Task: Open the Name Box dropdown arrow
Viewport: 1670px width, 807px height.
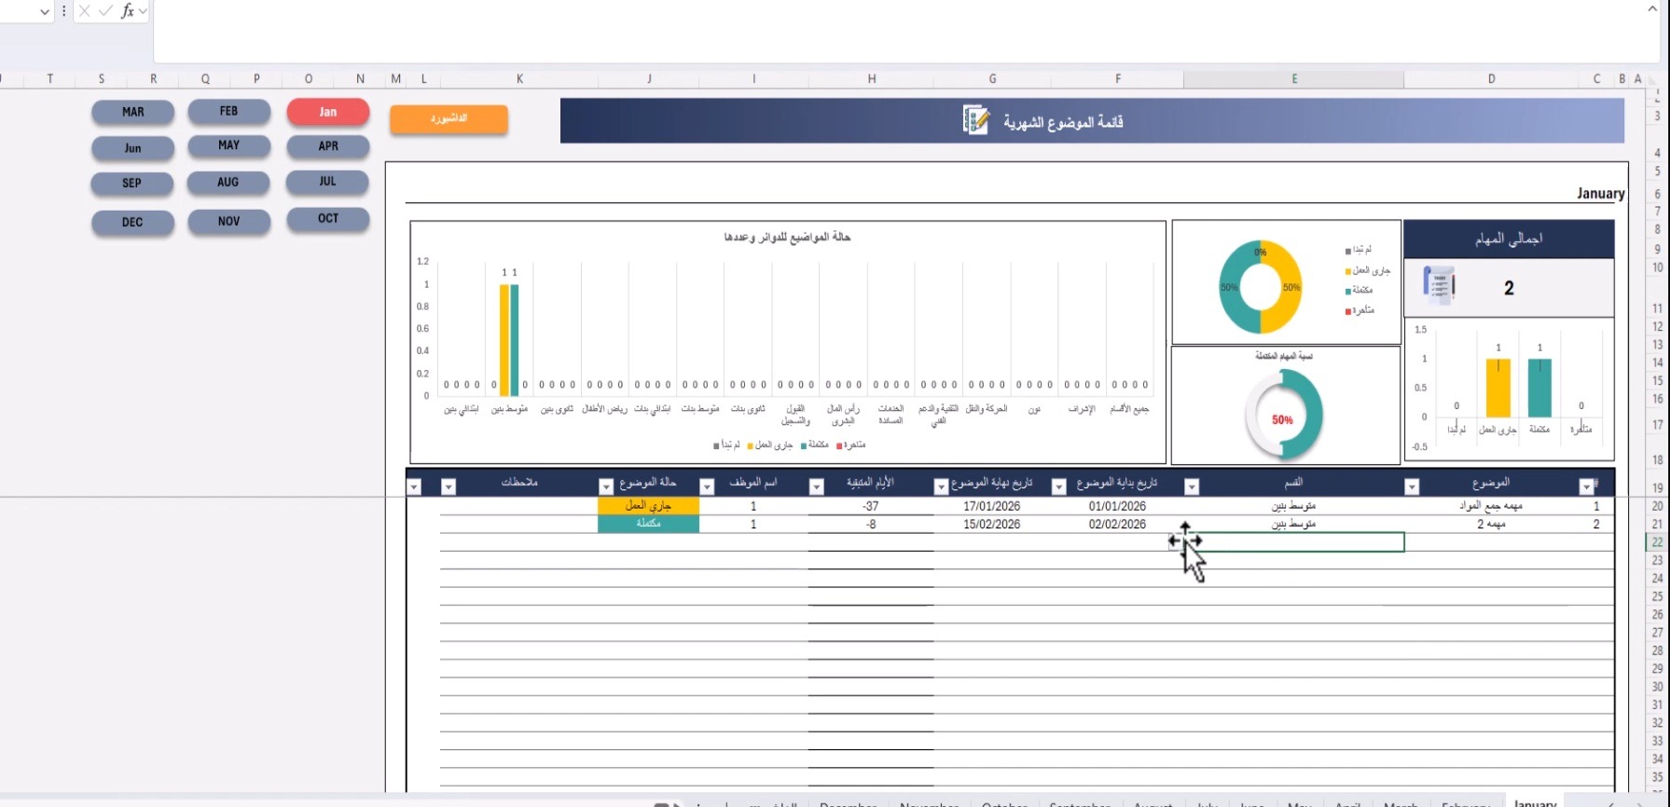Action: 44,12
